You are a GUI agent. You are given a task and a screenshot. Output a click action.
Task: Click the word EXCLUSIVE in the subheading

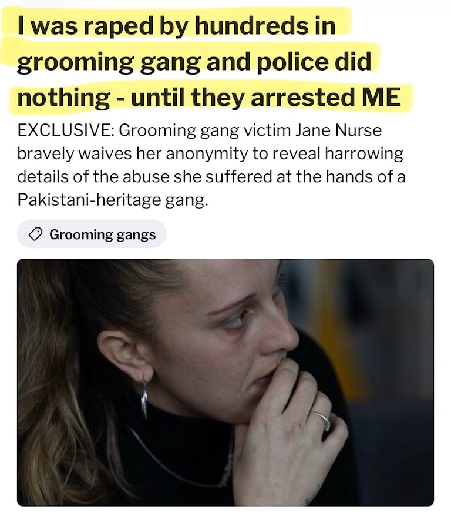tap(65, 130)
